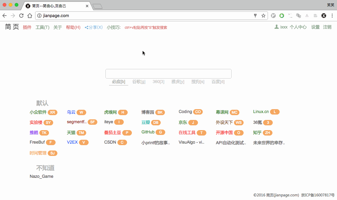The image size is (337, 200).
Task: Open the 小printf的故事.. bookmark
Action: 156,143
